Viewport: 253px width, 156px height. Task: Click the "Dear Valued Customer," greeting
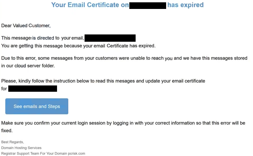click(26, 26)
